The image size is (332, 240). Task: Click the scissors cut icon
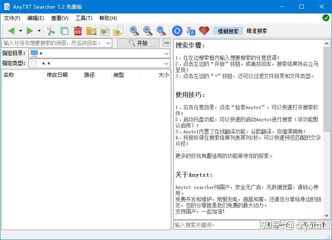pos(51,31)
